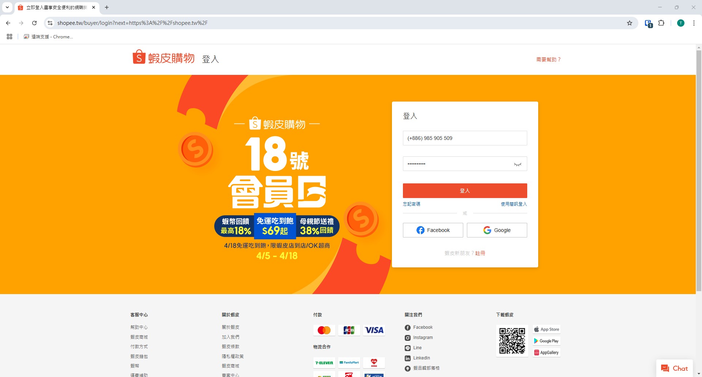This screenshot has width=702, height=377.
Task: Sign in using the Google button
Action: (x=497, y=230)
